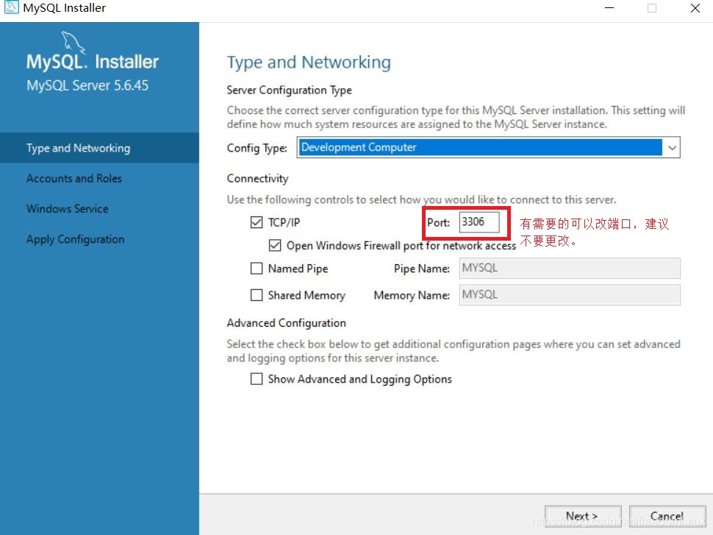Click the 'Config Type:' label
The height and width of the screenshot is (535, 713).
(x=257, y=148)
